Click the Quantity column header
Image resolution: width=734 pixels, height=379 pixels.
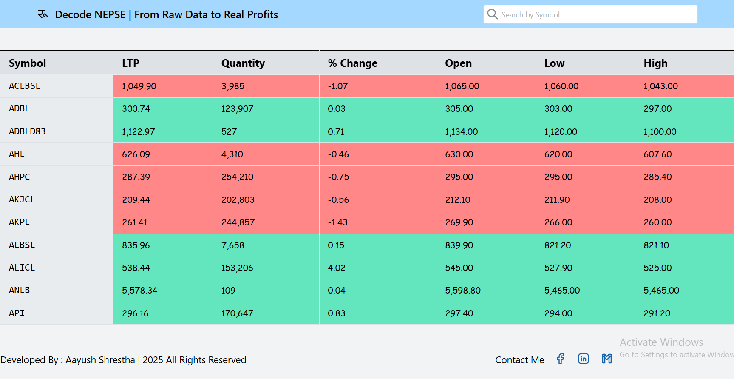coord(243,63)
